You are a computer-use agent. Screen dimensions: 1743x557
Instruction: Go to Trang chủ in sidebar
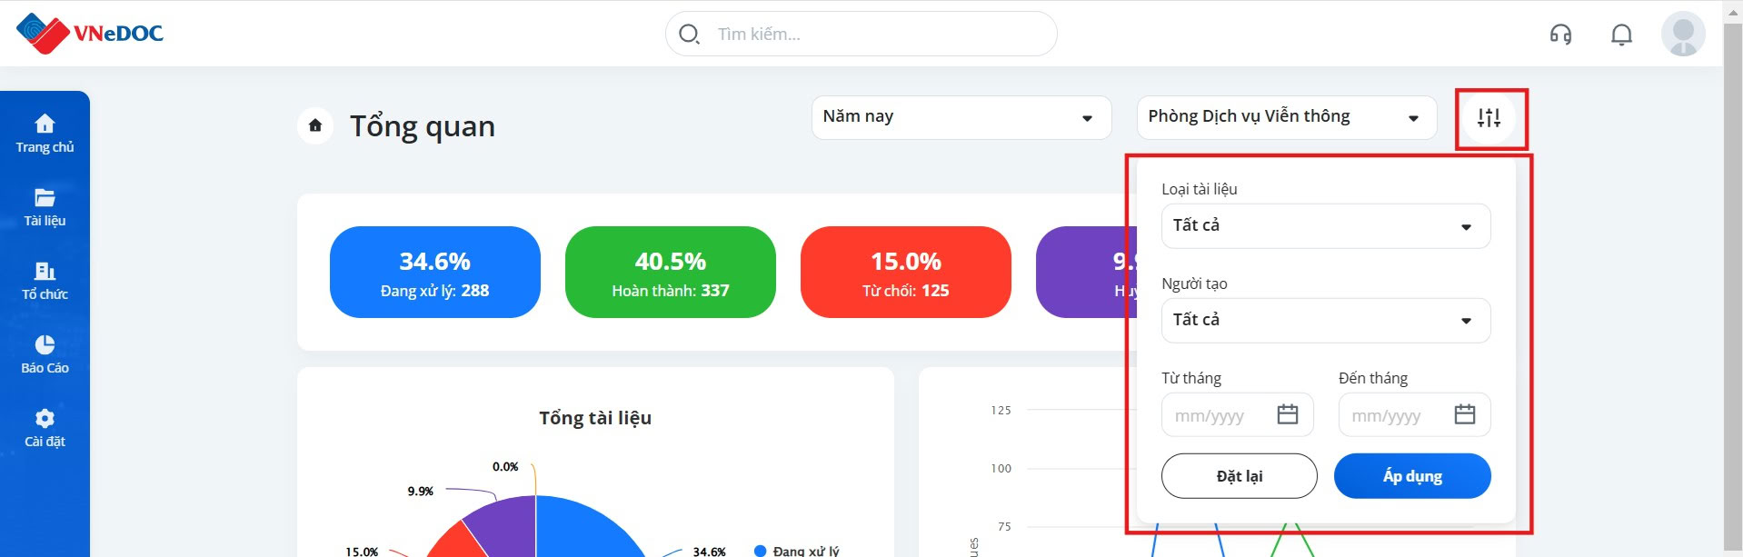[x=45, y=134]
